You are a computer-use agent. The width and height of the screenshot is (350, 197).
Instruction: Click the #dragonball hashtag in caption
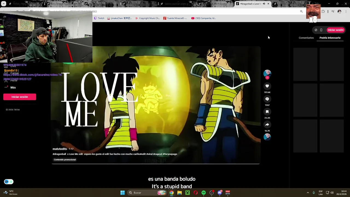point(59,154)
